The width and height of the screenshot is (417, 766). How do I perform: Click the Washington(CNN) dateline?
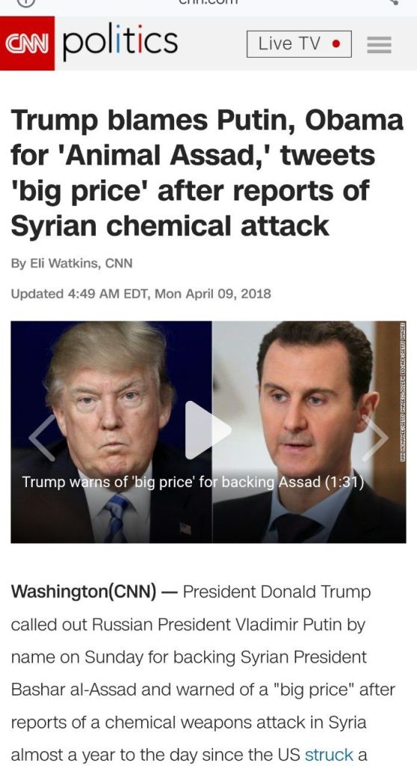(84, 592)
